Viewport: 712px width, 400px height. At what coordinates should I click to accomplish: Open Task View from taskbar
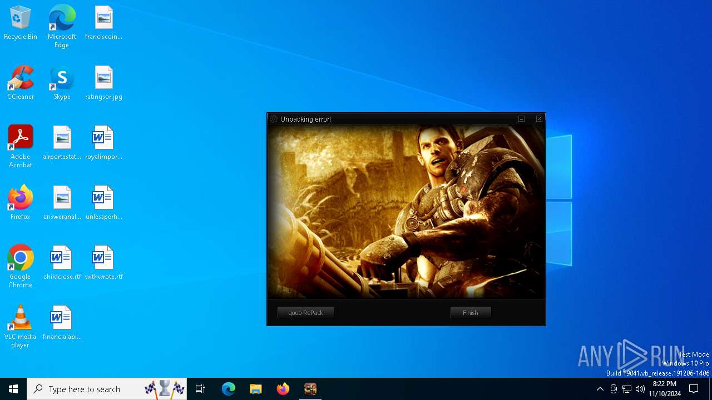(200, 389)
